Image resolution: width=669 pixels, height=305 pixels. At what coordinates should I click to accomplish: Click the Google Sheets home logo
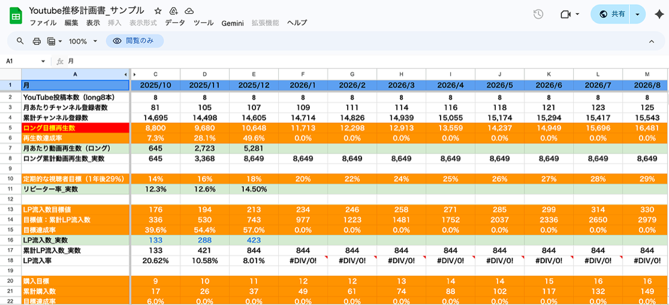16,16
